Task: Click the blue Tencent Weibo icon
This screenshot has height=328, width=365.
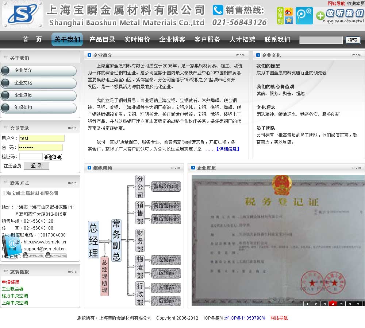Action: 304,16
